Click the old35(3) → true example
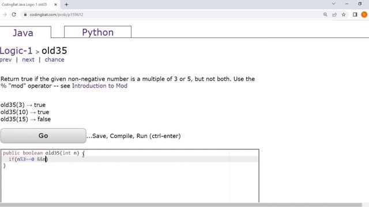369x207 pixels. 23,105
